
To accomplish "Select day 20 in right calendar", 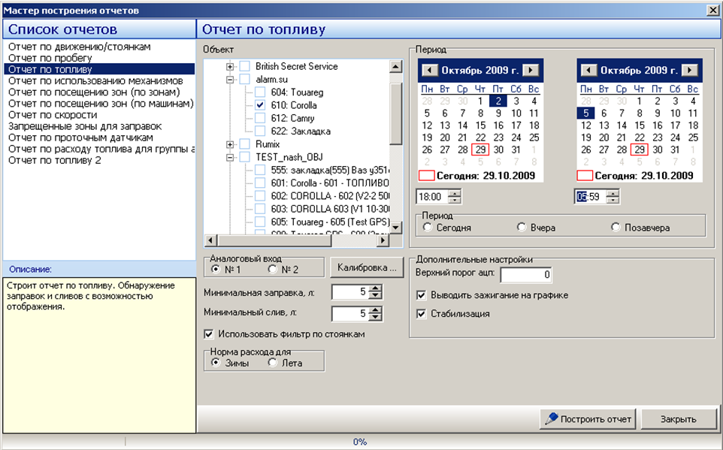I will pos(604,137).
